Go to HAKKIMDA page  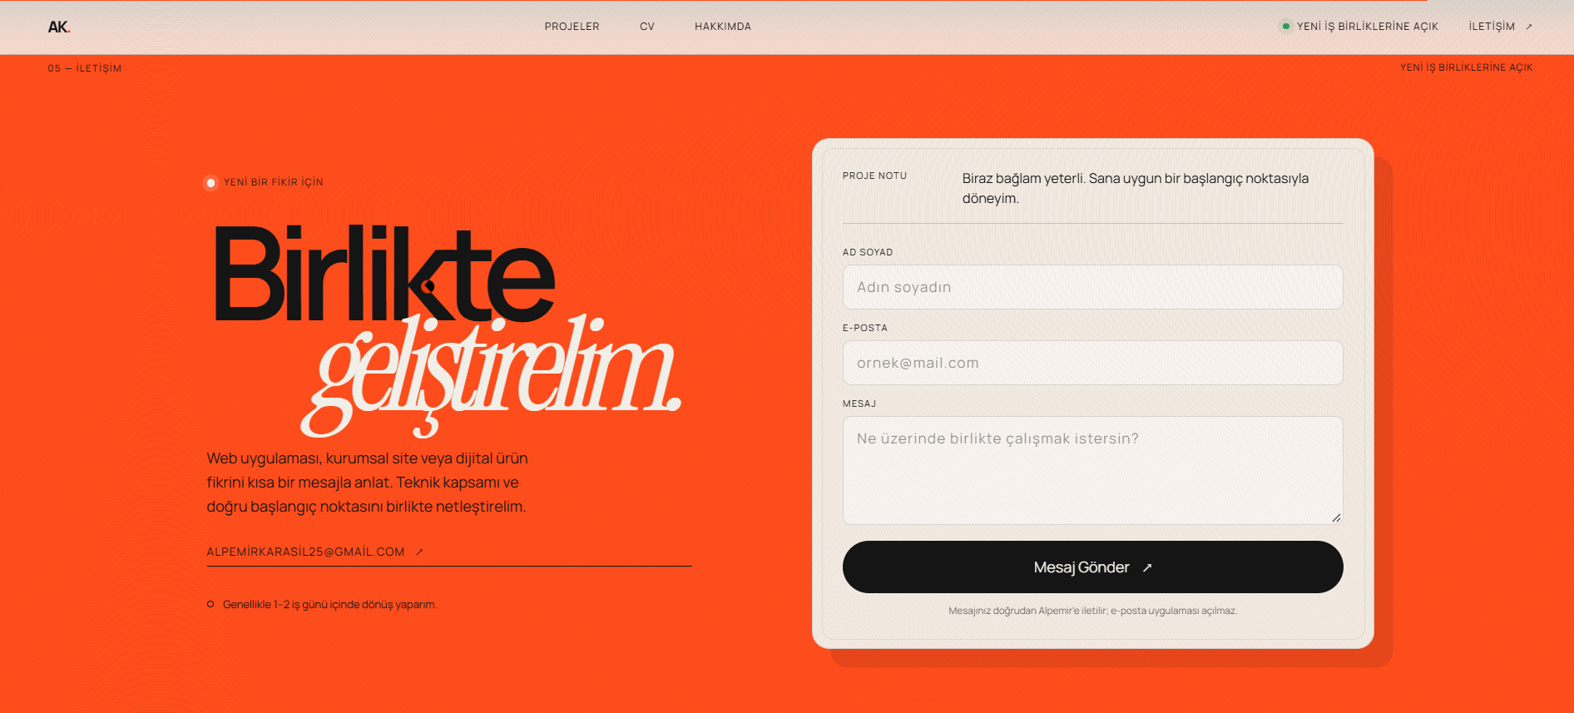(723, 27)
